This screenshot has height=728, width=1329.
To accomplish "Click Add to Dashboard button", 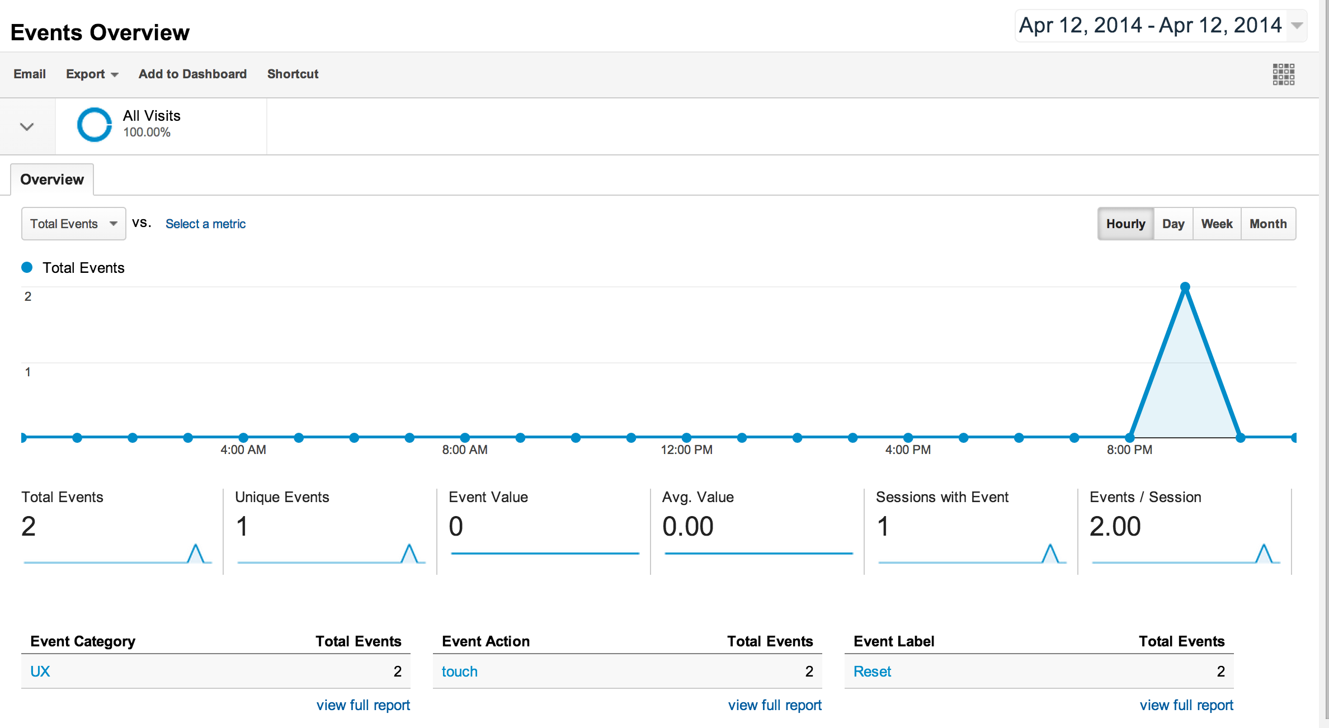I will (192, 74).
